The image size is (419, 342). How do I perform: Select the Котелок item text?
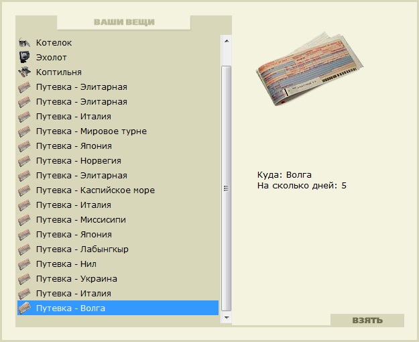coord(54,42)
